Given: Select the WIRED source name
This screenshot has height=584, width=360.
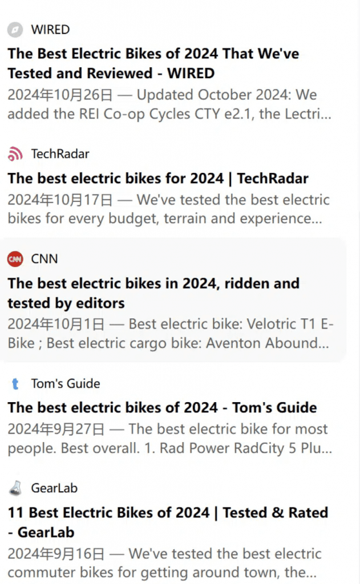Looking at the screenshot, I should [50, 30].
